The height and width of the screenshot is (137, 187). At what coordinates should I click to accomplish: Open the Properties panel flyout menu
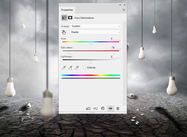(124, 10)
